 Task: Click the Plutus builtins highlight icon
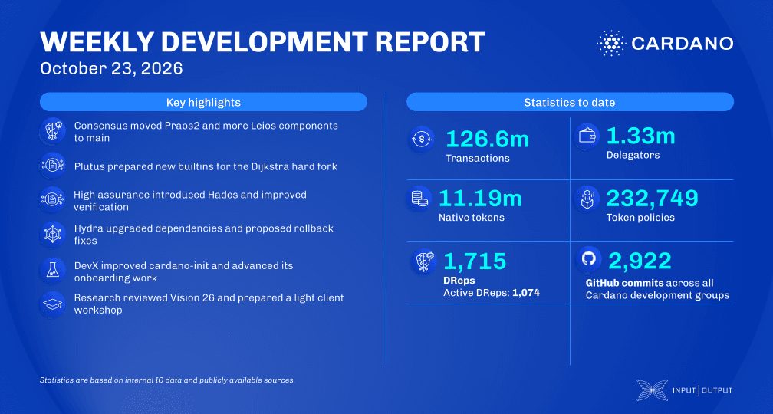[x=53, y=166]
